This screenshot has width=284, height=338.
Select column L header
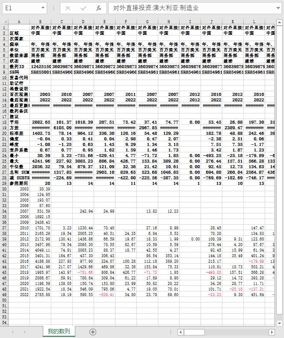point(254,21)
